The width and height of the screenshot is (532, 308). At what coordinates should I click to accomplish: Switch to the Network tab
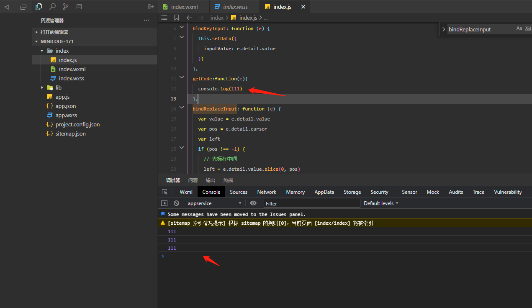pyautogui.click(x=267, y=192)
